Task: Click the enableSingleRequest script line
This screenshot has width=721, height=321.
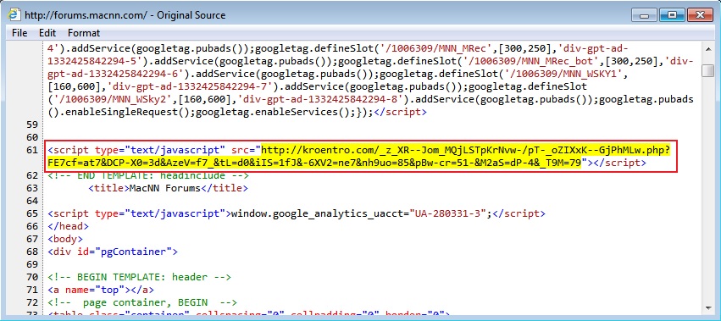Action: click(237, 112)
